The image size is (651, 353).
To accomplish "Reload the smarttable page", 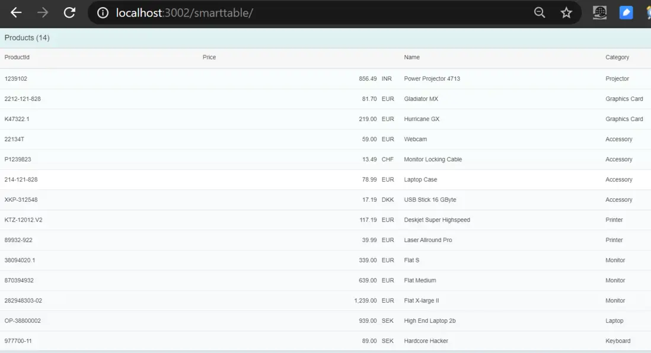I will [69, 13].
